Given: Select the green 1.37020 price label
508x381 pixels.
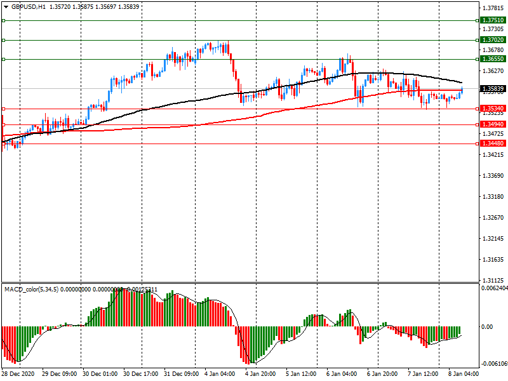Looking at the screenshot, I should 493,39.
